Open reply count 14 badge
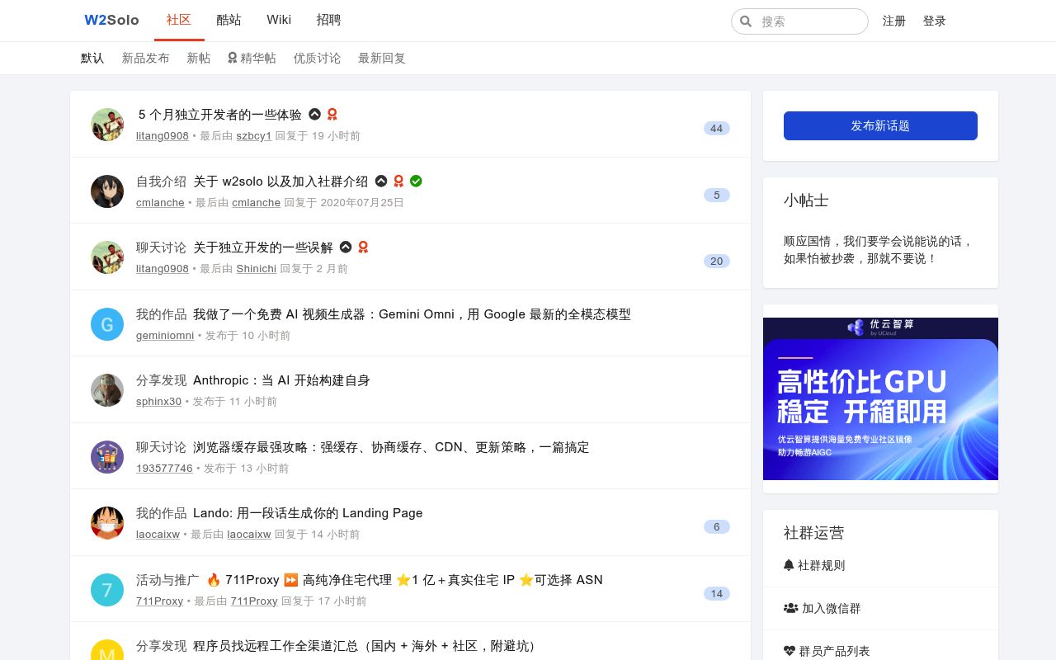This screenshot has height=660, width=1056. 716,593
